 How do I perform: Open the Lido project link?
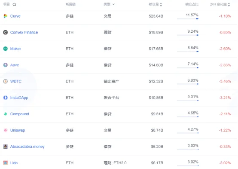(x=14, y=163)
